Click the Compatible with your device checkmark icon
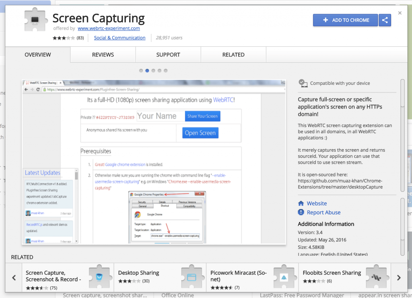Screen dimensions: 412x298 pos(303,83)
